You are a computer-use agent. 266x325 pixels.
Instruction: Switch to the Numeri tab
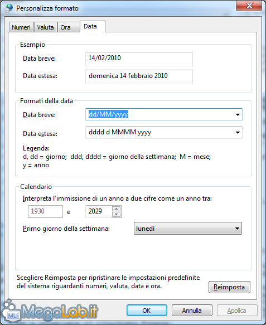tap(21, 27)
